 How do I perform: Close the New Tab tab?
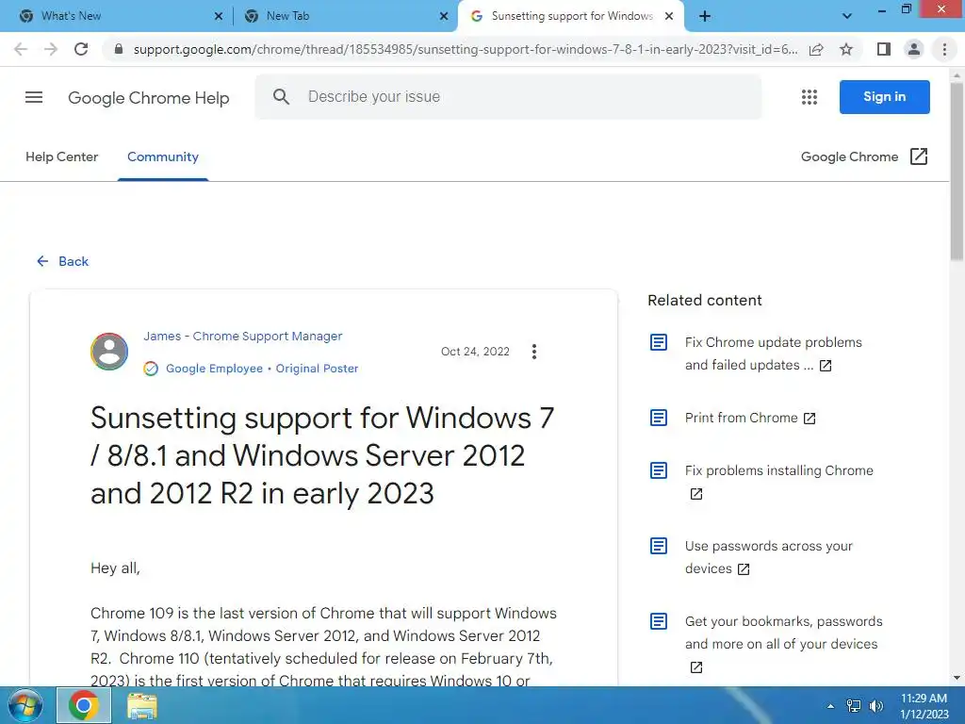click(x=444, y=17)
